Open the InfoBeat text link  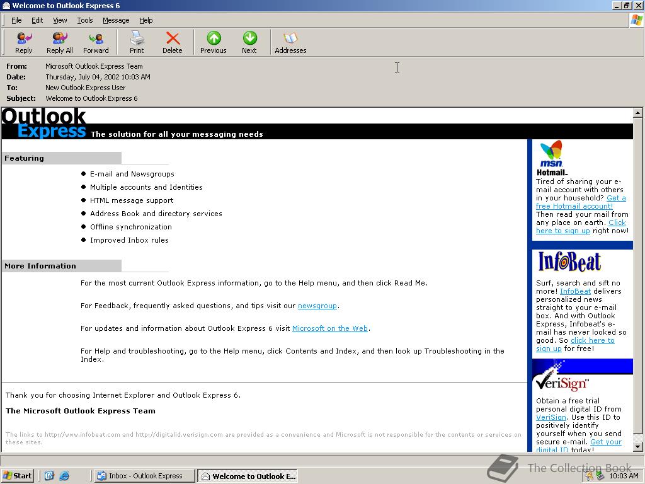575,291
